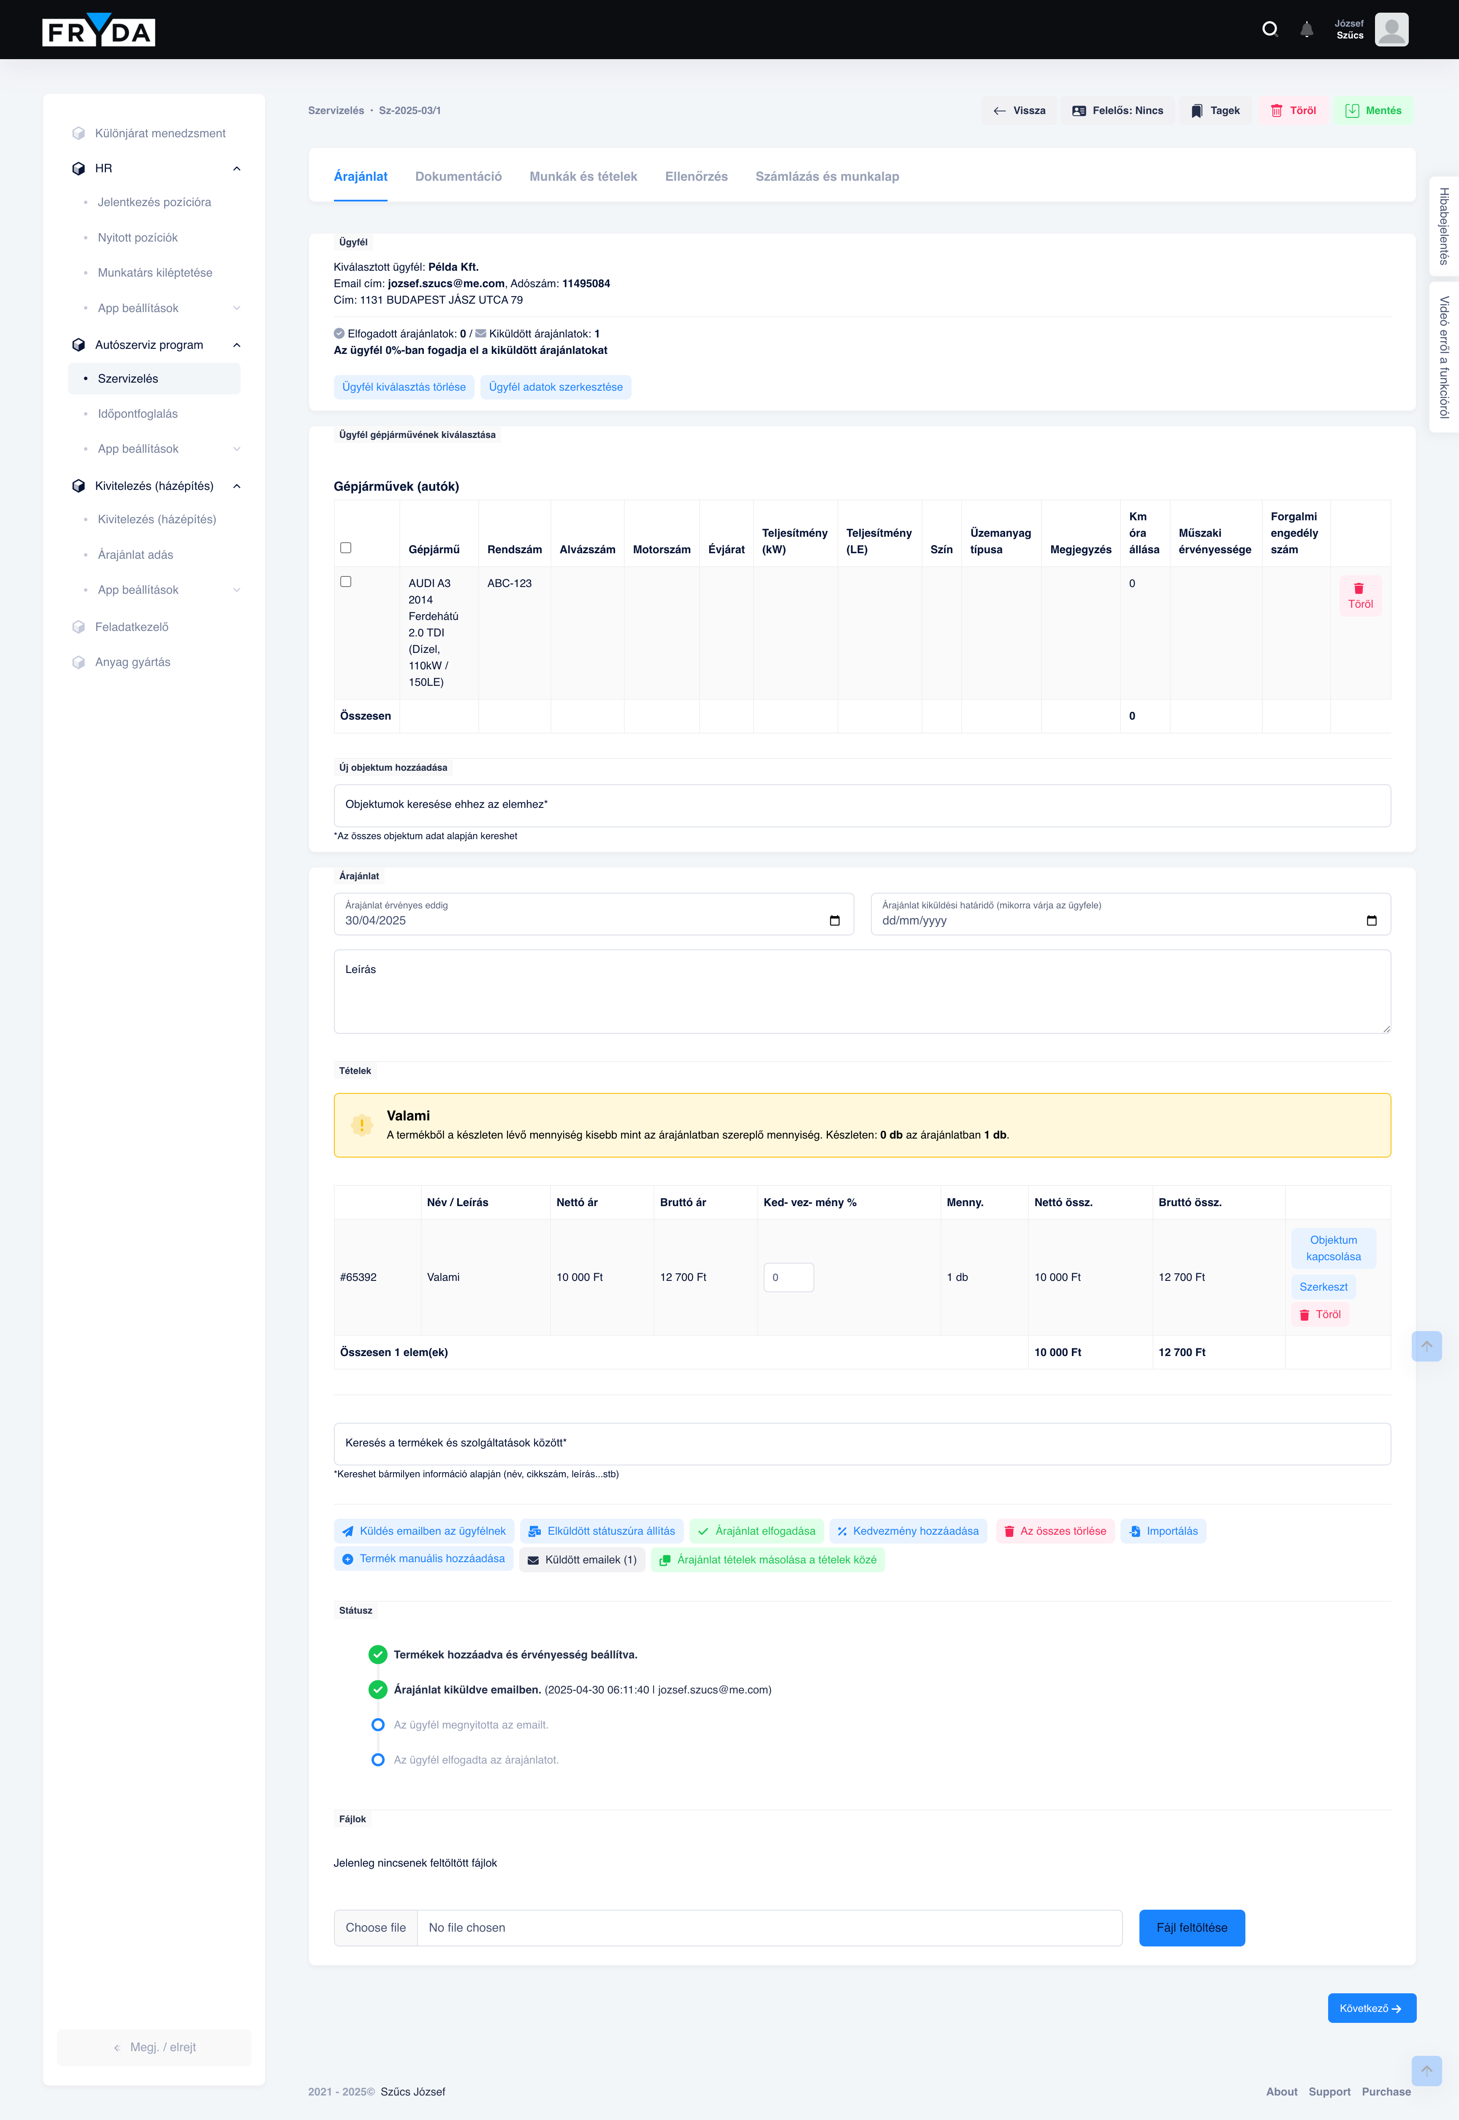Viewport: 1459px width, 2120px height.
Task: Click Küldés emailben az ügyfélnek
Action: pyautogui.click(x=424, y=1531)
